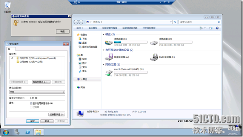Viewport: 243px width, 137px height.
Task: Click Uninstall or change program
Action: [110, 28]
